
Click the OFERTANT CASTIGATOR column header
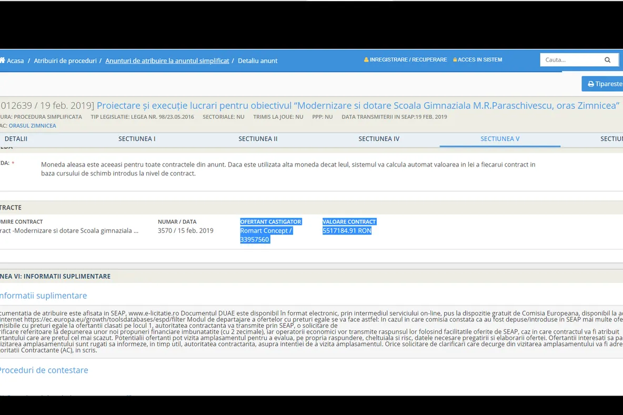click(x=270, y=222)
